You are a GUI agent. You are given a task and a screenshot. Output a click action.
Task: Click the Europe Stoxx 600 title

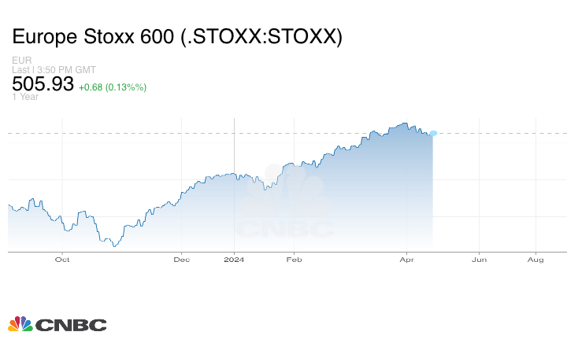click(x=177, y=37)
